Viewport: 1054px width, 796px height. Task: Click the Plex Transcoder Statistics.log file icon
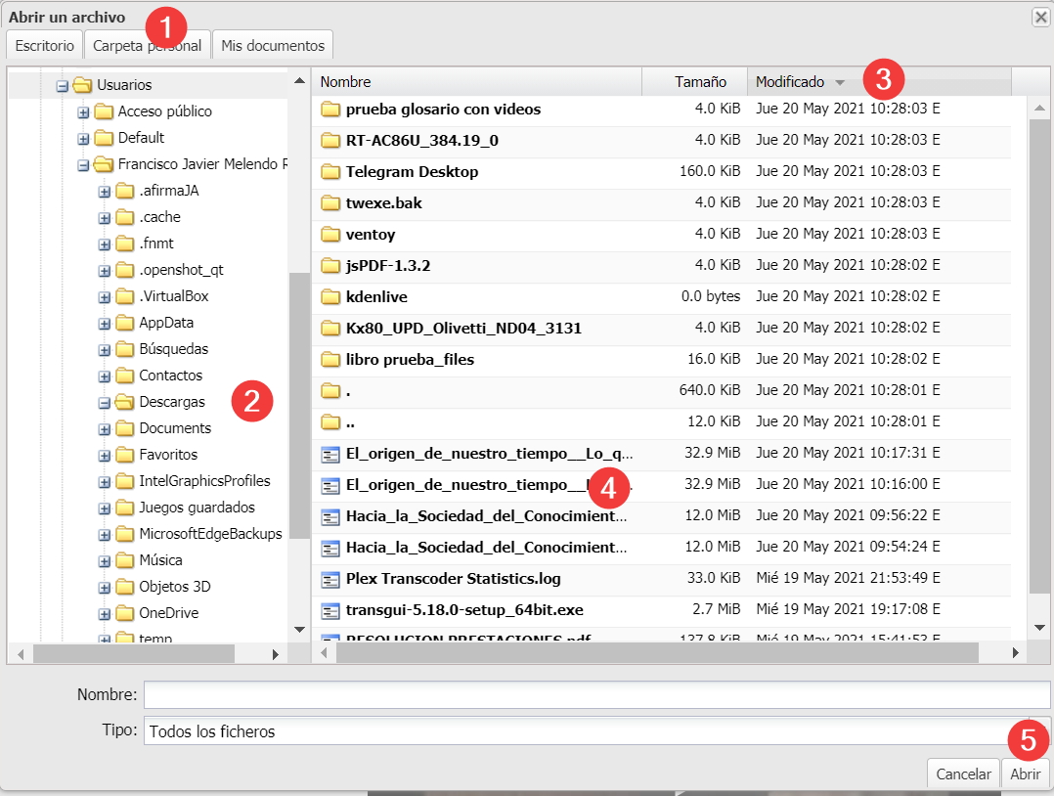coord(329,579)
